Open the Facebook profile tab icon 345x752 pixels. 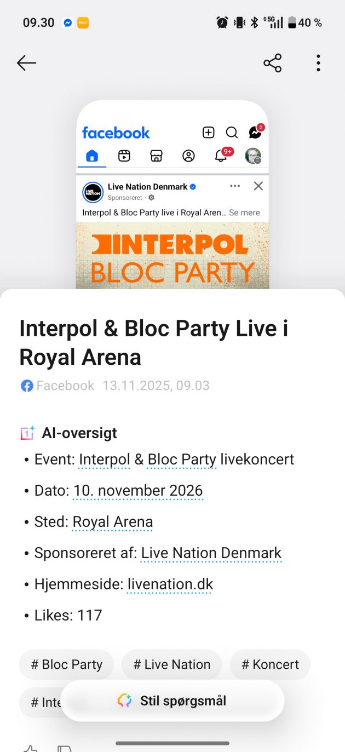188,156
